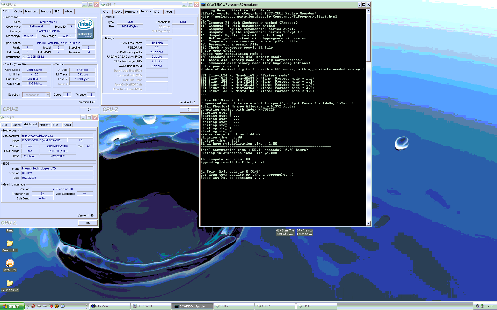This screenshot has height=310, width=497.
Task: Click the Core Voltage value 1.984 V
Action: coord(66,36)
